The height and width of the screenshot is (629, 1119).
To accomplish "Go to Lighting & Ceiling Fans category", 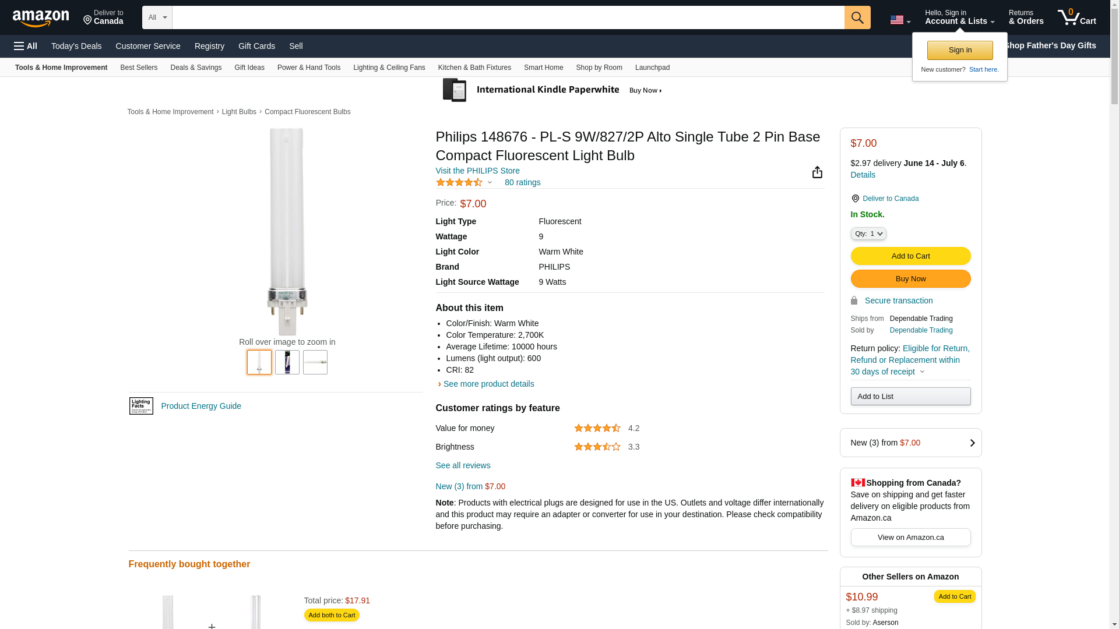I will point(389,68).
